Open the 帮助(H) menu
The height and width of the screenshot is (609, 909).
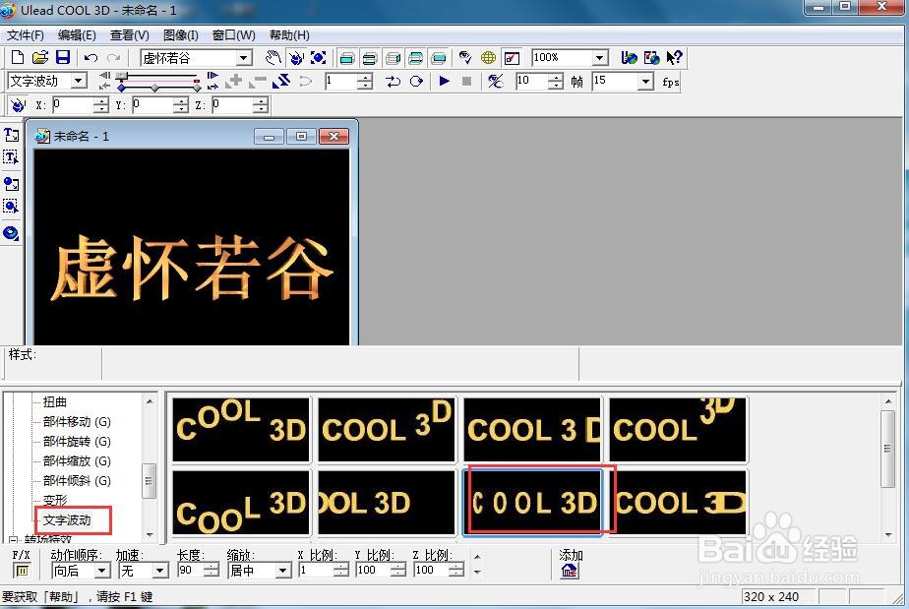(289, 35)
